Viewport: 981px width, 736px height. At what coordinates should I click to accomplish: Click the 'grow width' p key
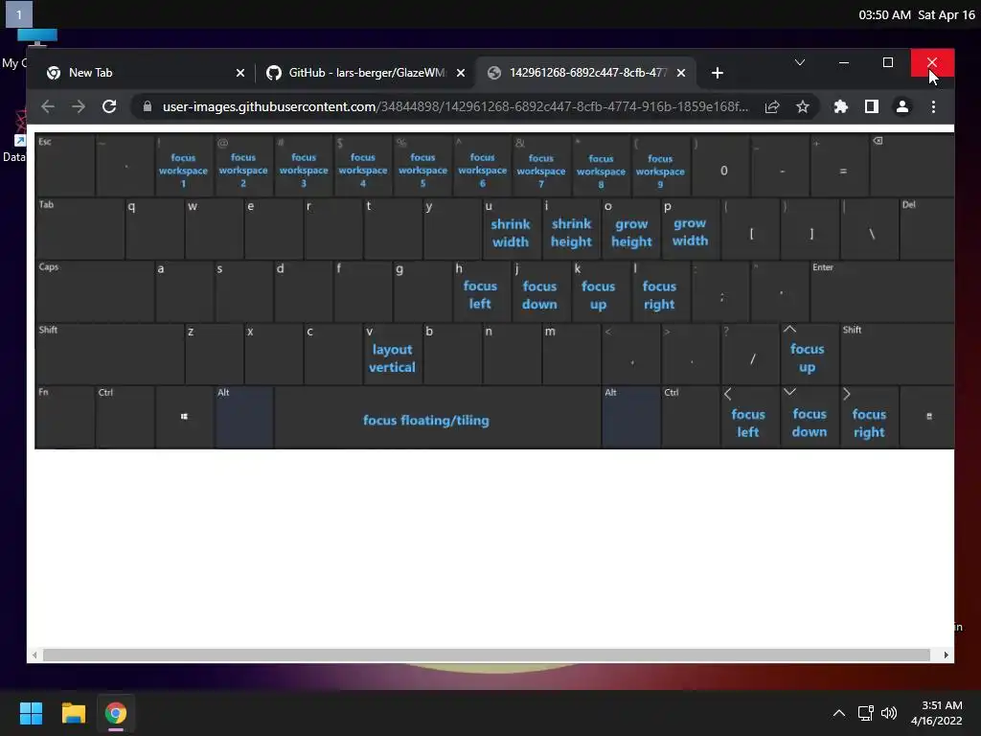click(x=690, y=228)
